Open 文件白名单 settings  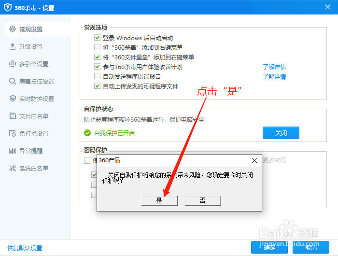[x=34, y=116]
